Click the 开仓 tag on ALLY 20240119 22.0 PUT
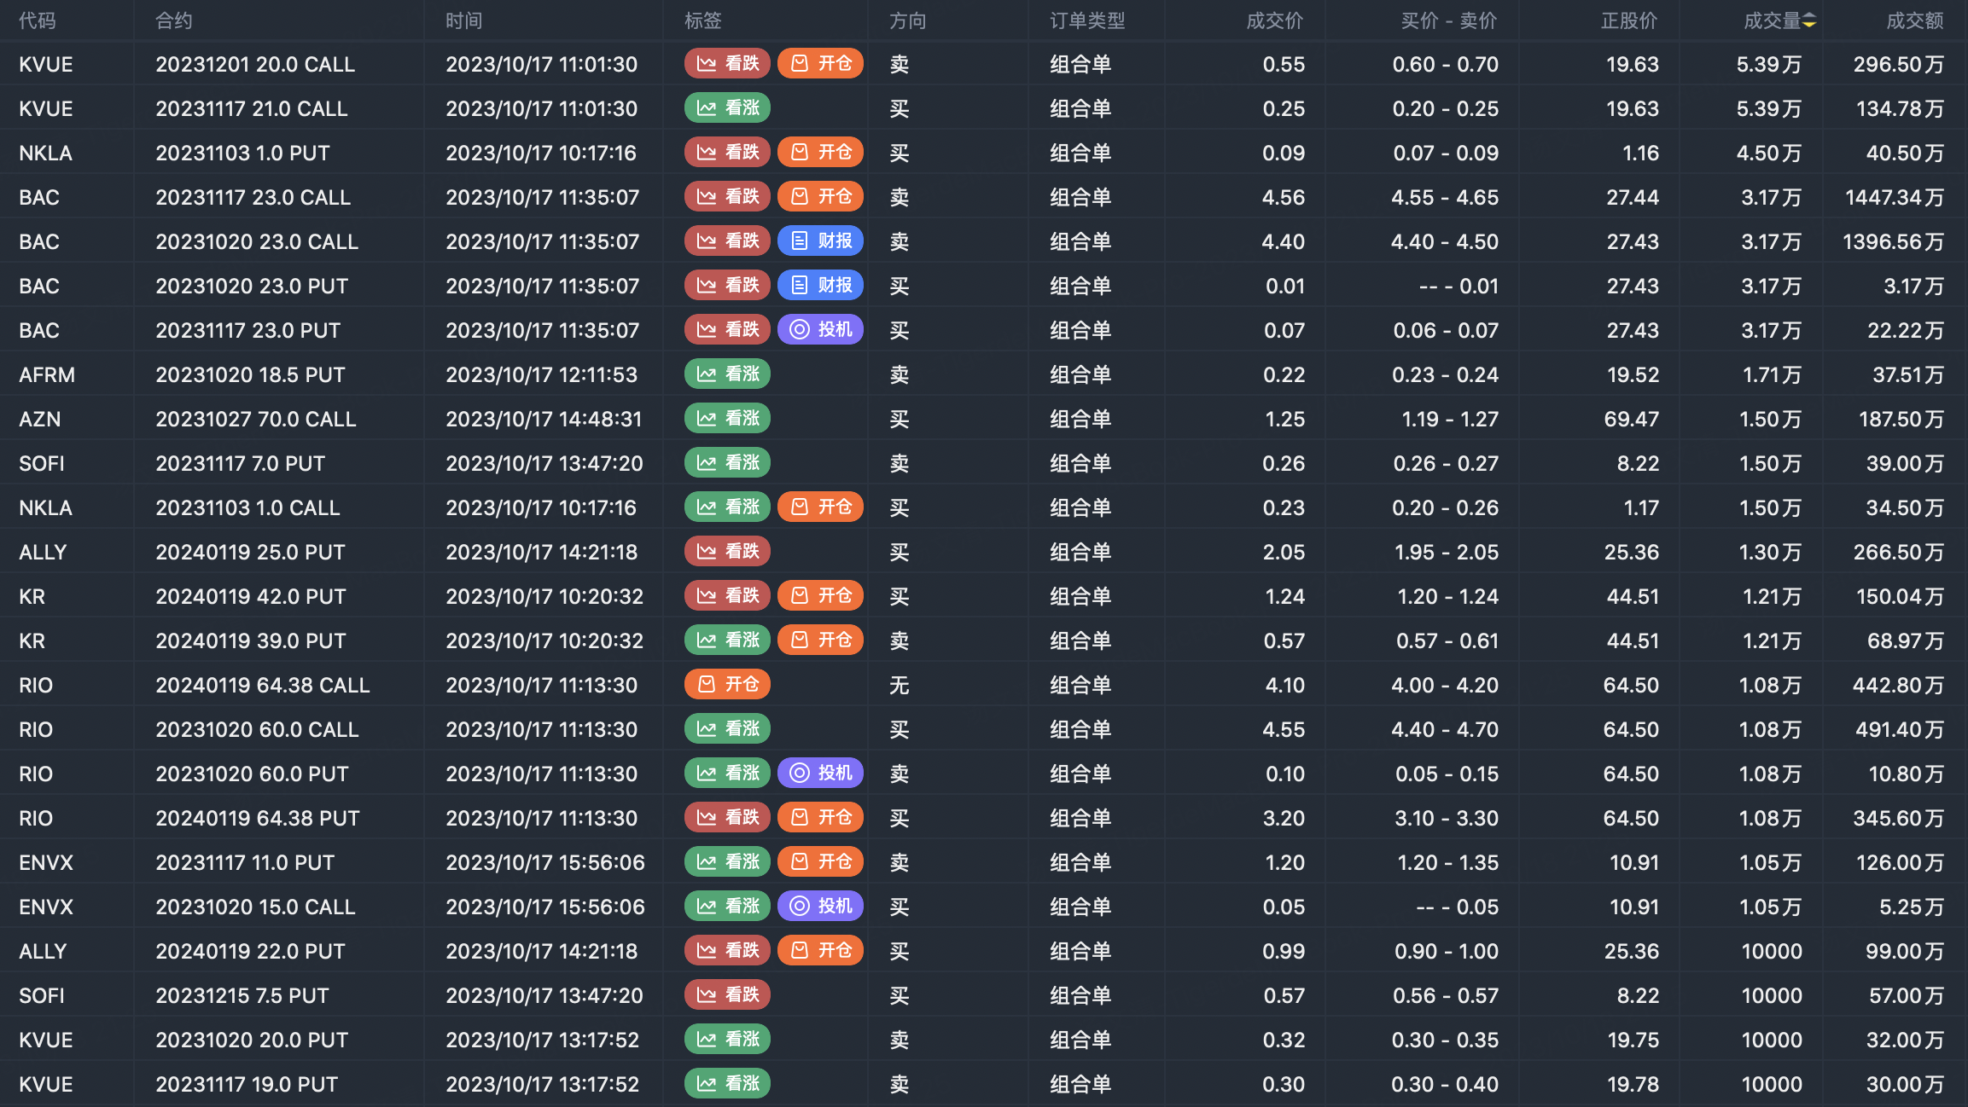 tap(820, 951)
